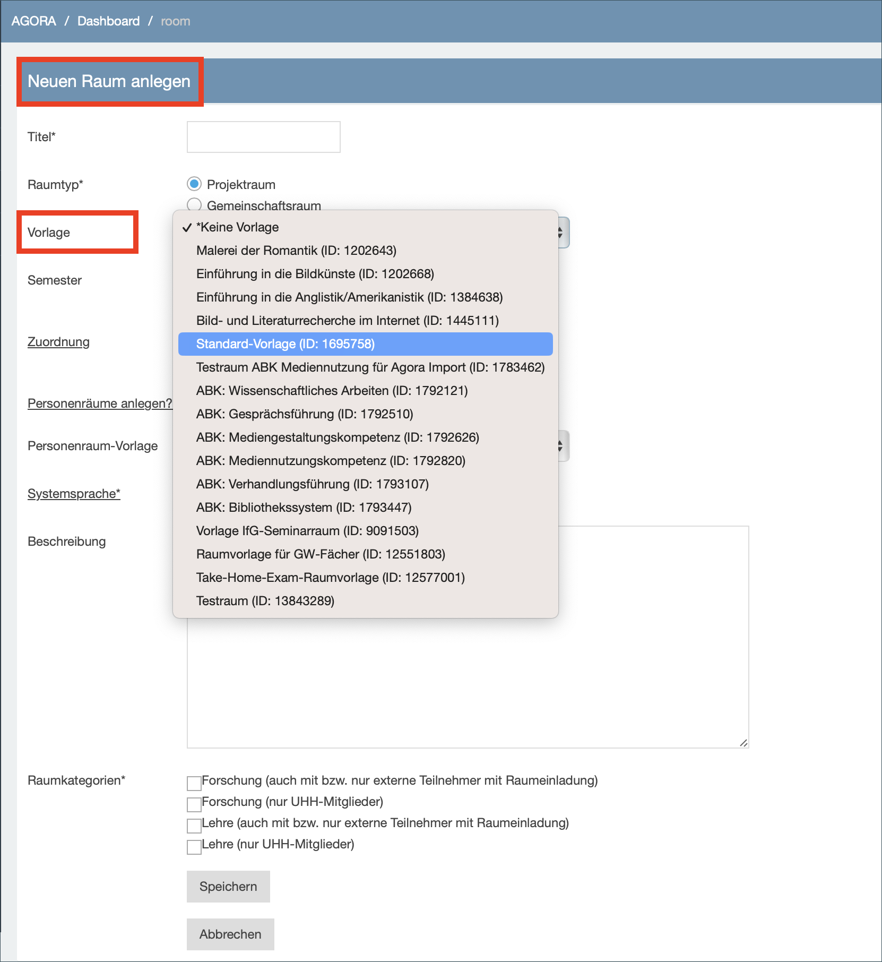Click the Zuordnung label link
The height and width of the screenshot is (962, 882).
tap(58, 342)
